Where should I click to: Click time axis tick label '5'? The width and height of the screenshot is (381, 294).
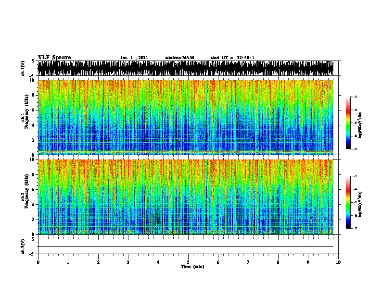pyautogui.click(x=188, y=262)
